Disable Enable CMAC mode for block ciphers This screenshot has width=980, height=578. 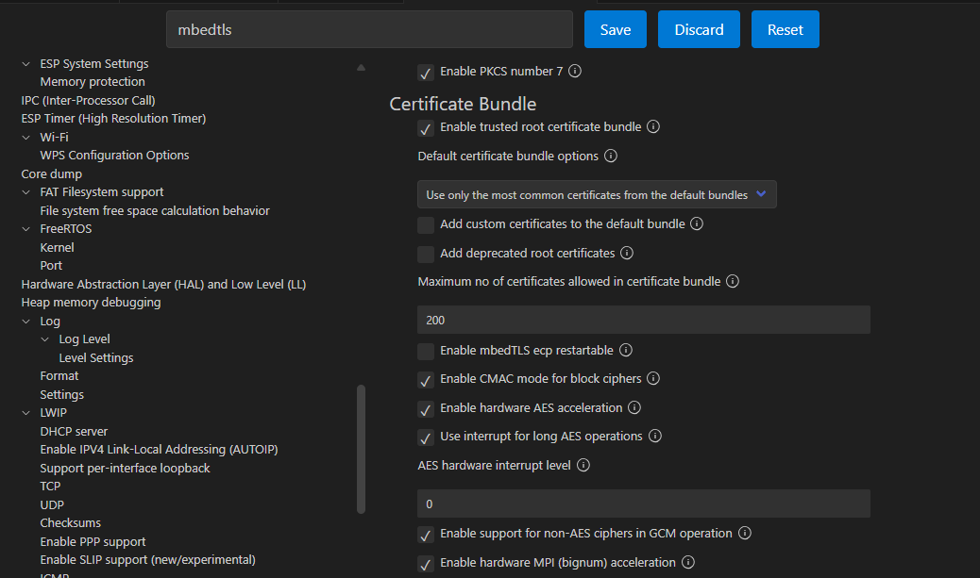pyautogui.click(x=426, y=380)
